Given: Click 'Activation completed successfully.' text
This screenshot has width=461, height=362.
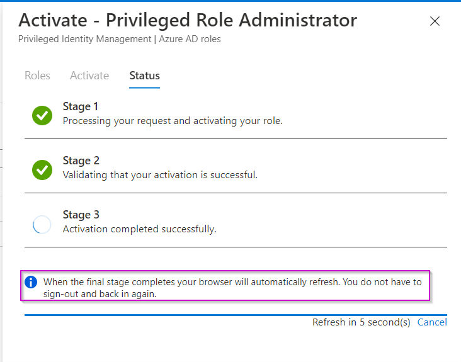Looking at the screenshot, I should (139, 229).
